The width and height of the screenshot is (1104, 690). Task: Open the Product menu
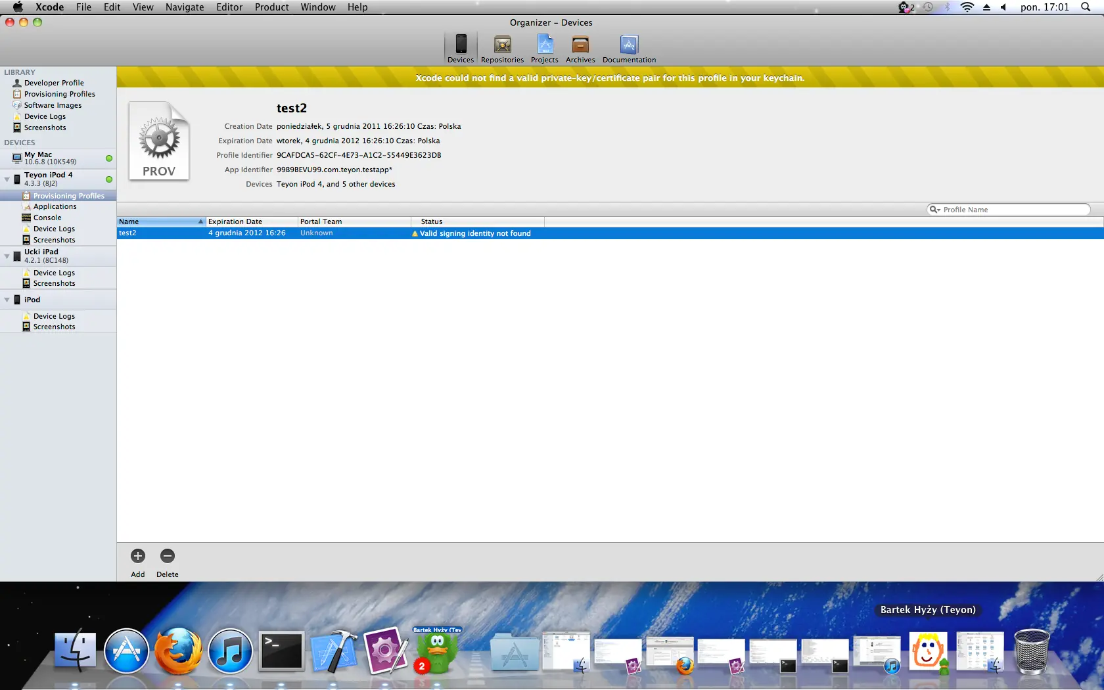click(271, 7)
